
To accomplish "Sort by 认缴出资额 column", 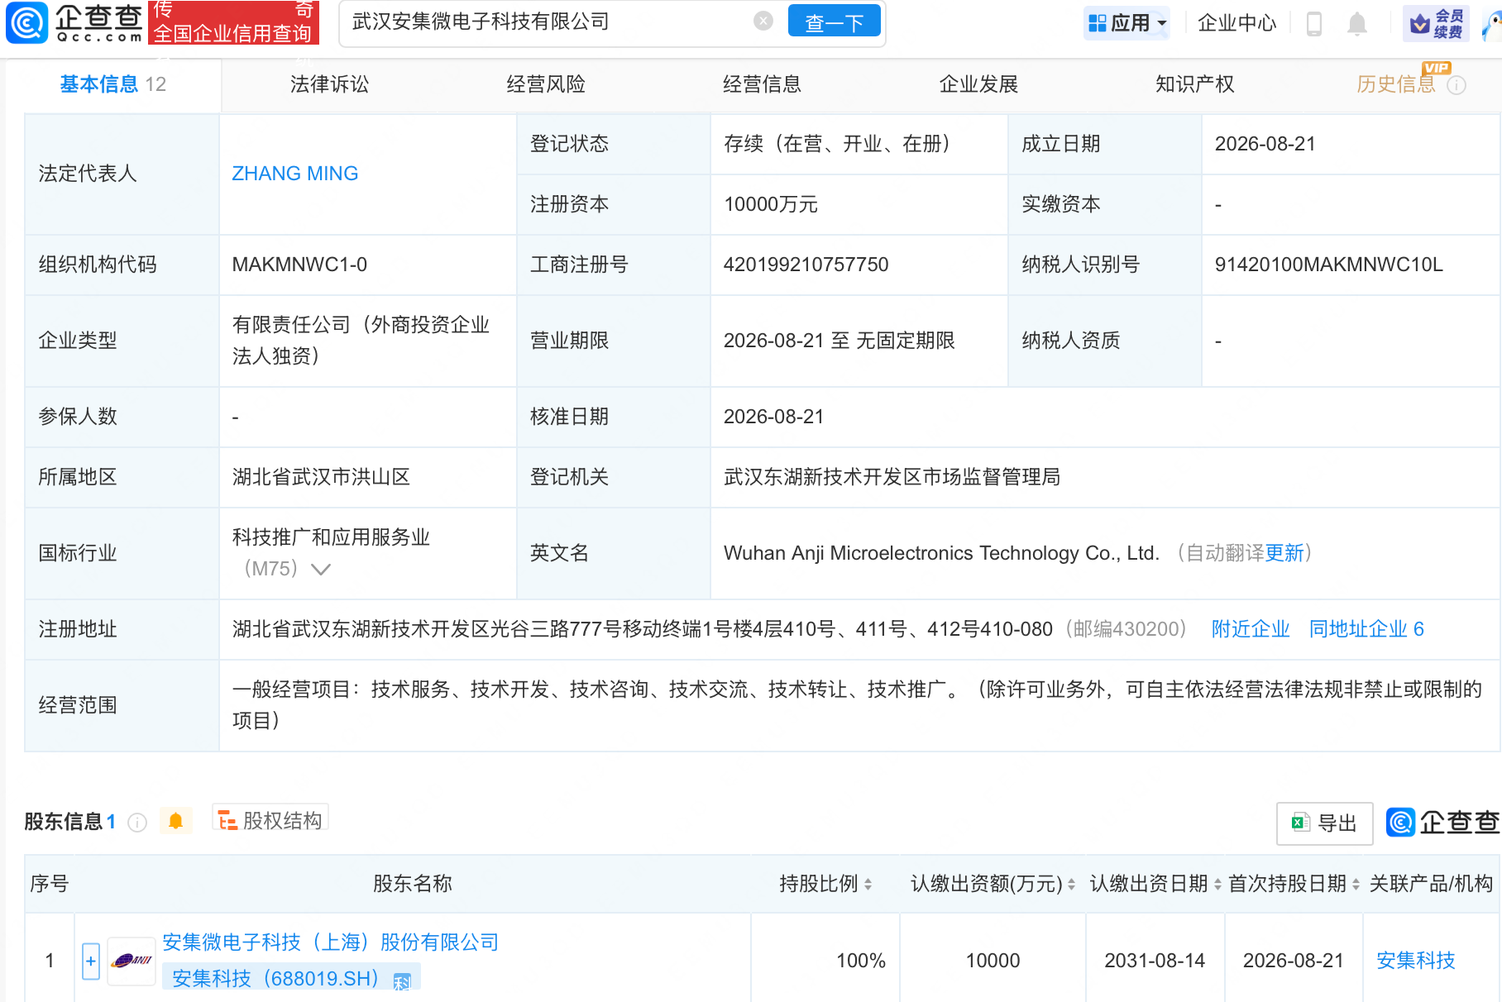I will (1071, 885).
